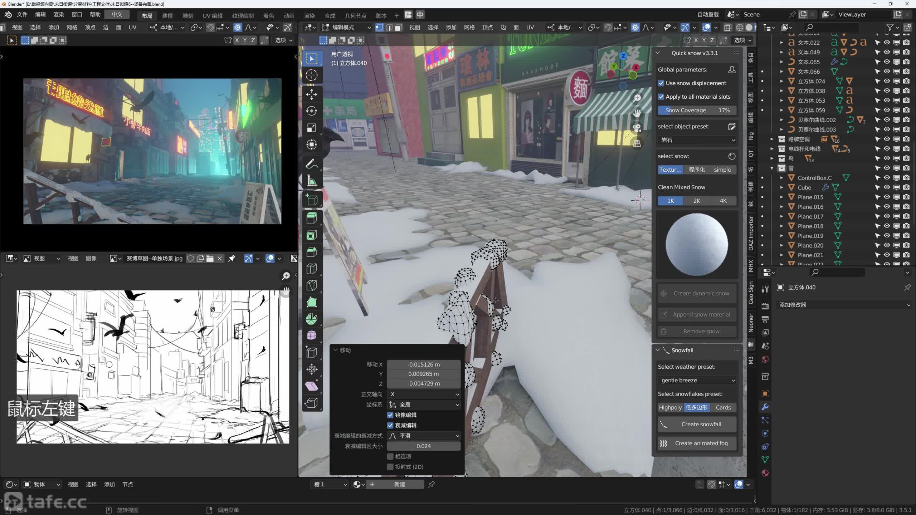
Task: Adjust Snow Coverage 17% slider
Action: (x=697, y=110)
